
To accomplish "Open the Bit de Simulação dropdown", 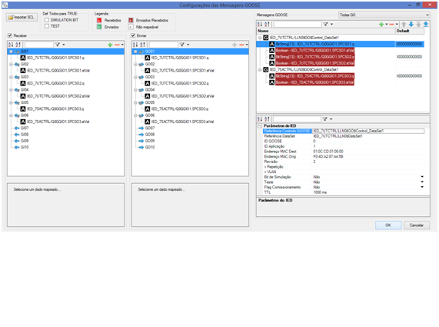I will (422, 177).
